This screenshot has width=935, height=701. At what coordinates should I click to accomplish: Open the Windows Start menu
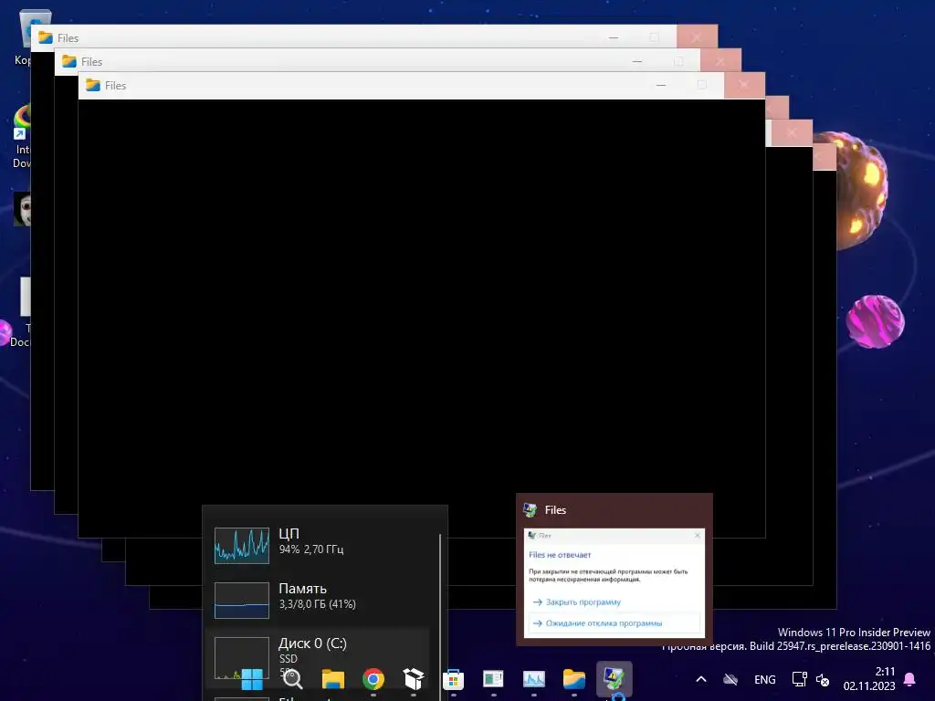click(x=252, y=679)
